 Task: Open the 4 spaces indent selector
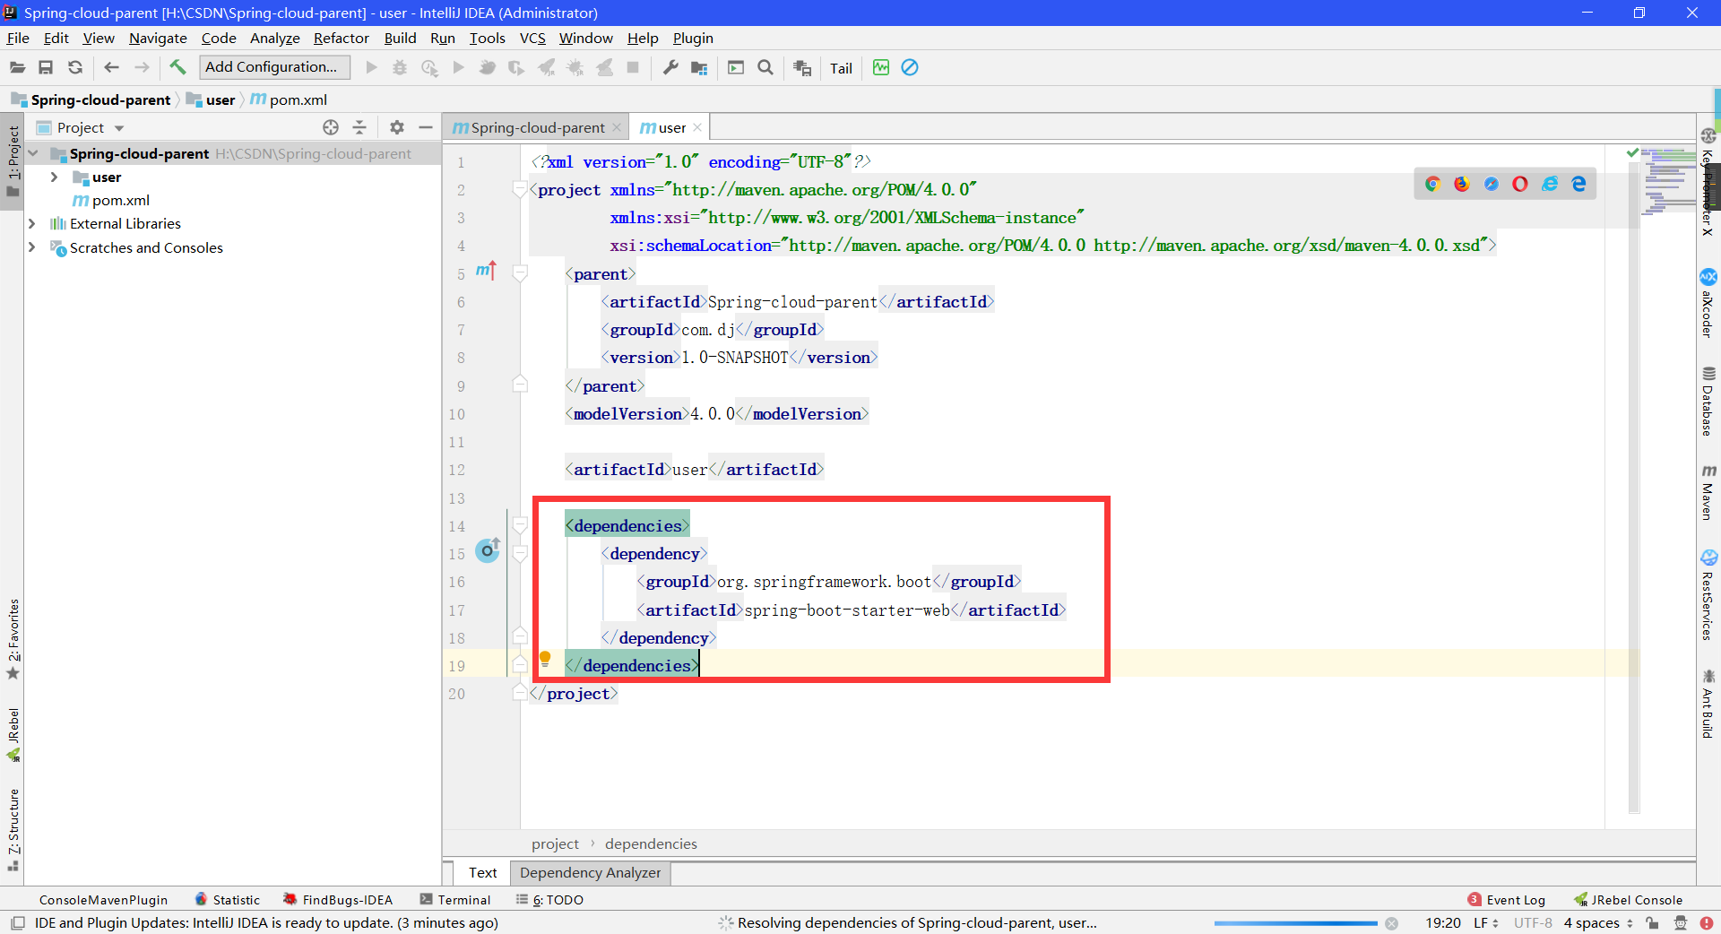1599,922
